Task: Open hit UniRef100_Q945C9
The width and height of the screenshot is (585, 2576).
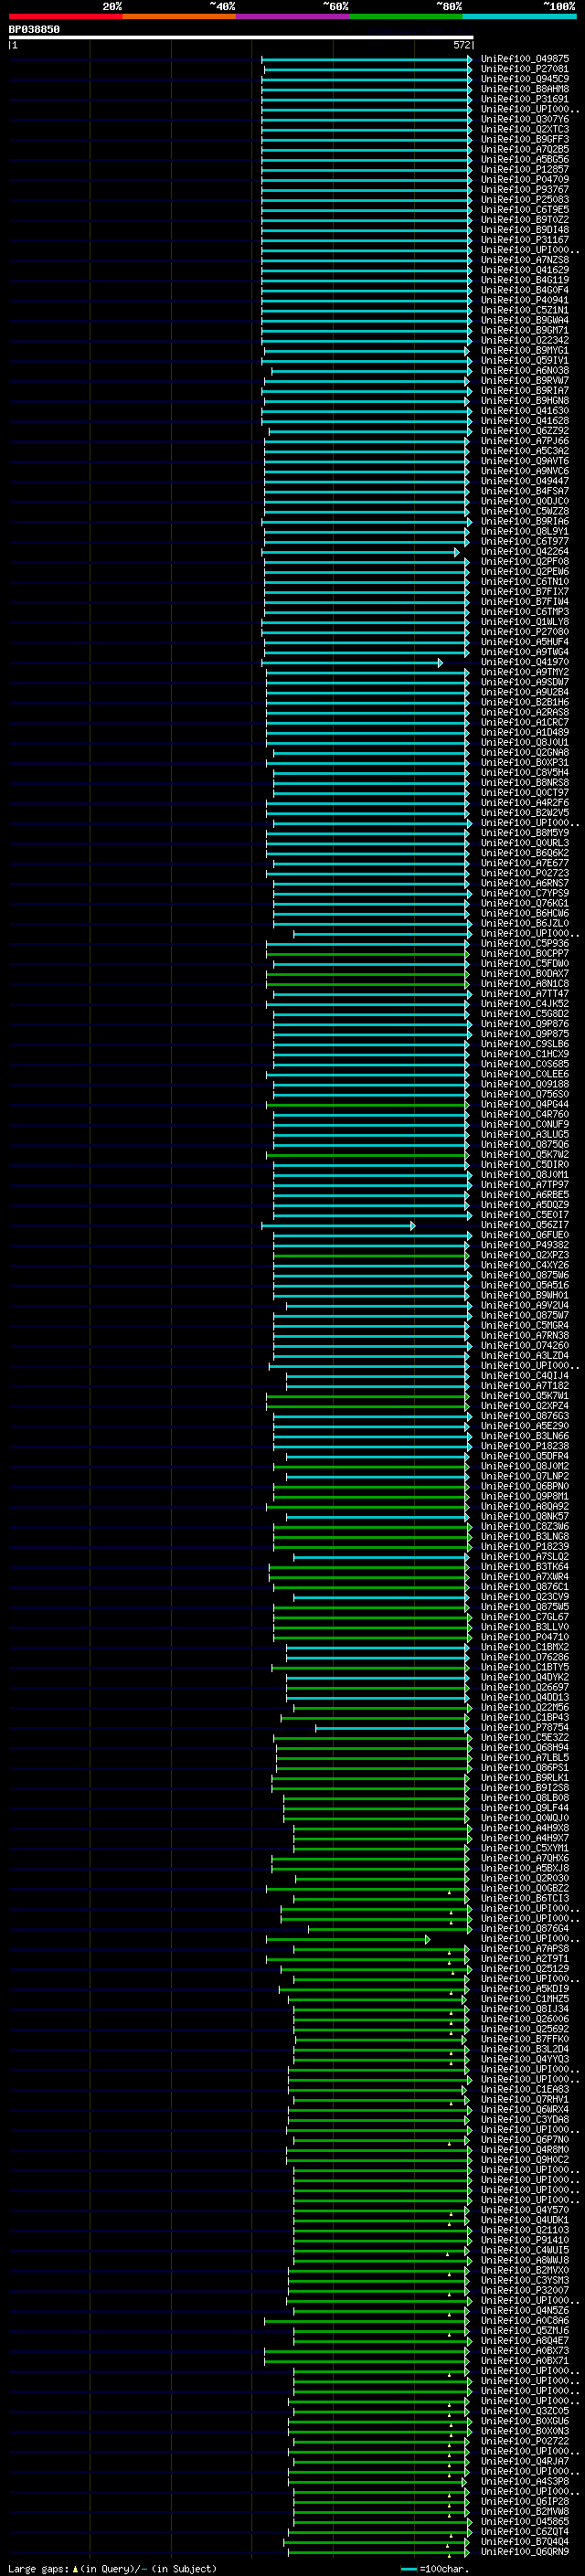Action: tap(524, 79)
